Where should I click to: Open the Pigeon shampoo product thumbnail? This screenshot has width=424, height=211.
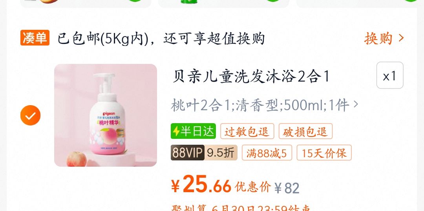pos(106,115)
